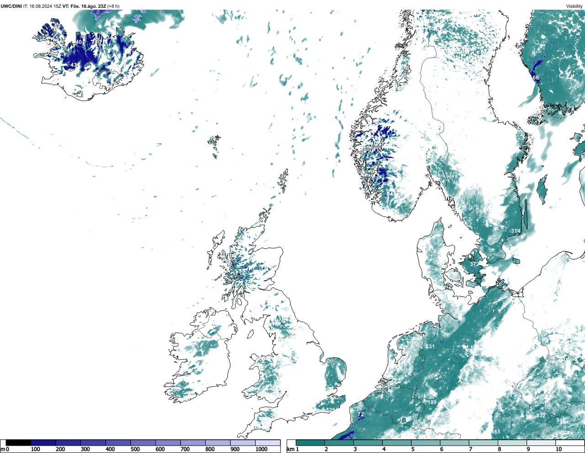Click the '16.08.2024 15Z' initial time text
585x453 pixels.
(x=45, y=6)
